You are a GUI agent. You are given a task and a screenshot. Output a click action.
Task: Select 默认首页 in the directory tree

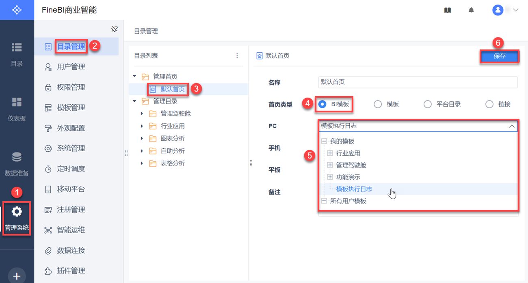(x=173, y=89)
